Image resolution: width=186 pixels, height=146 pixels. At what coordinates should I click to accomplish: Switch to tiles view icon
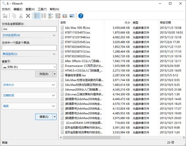(51, 16)
